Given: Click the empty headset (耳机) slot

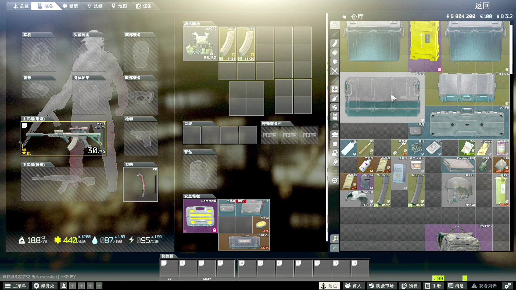Looking at the screenshot, I should tap(39, 55).
